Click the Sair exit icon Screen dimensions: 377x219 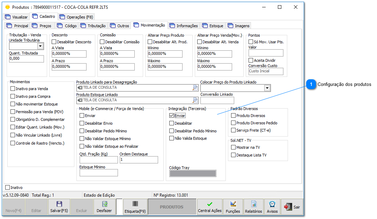pyautogui.click(x=288, y=207)
